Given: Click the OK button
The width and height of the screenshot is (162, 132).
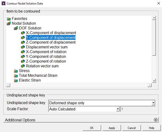Looking at the screenshot, I should pyautogui.click(x=92, y=128).
